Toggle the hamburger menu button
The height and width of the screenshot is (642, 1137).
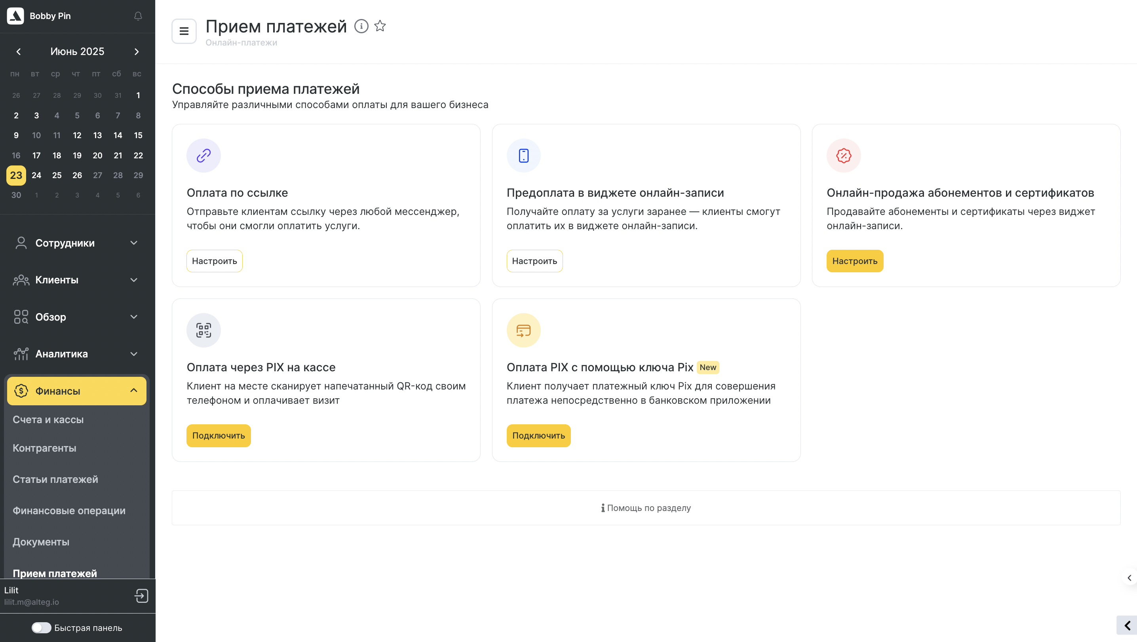click(184, 31)
